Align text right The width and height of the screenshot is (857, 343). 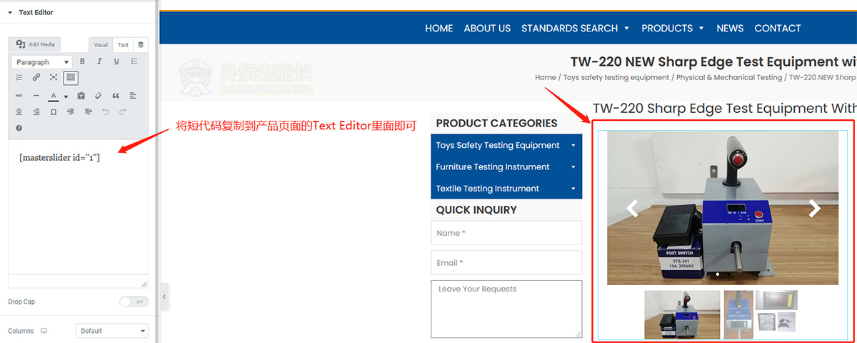pyautogui.click(x=36, y=112)
